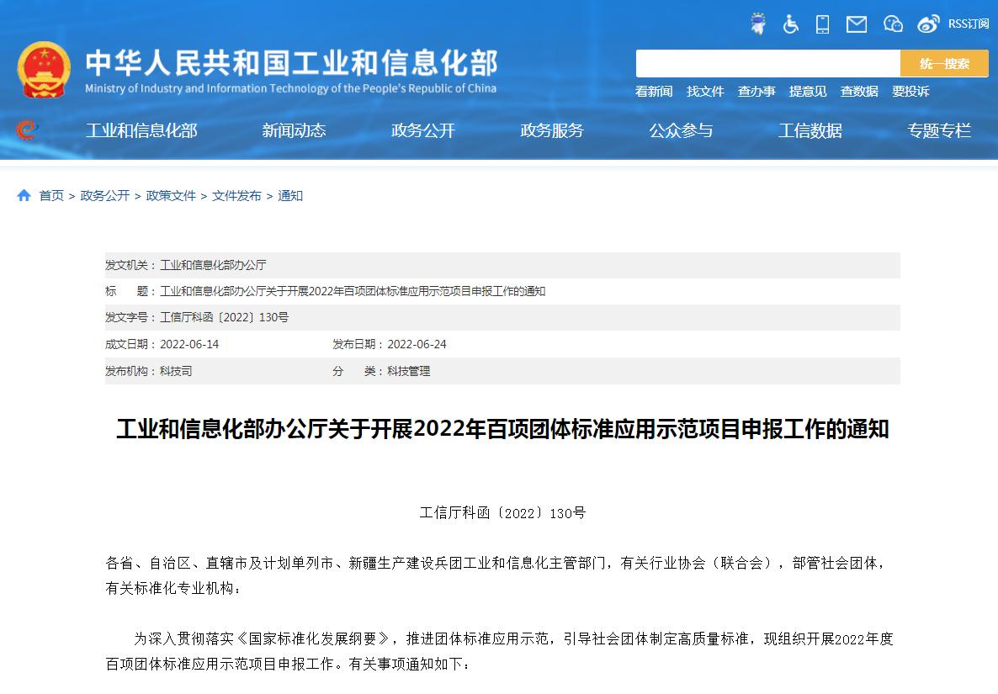Screen dimensions: 998x694
Task: Click the centered document number 130号 line
Action: (x=502, y=512)
